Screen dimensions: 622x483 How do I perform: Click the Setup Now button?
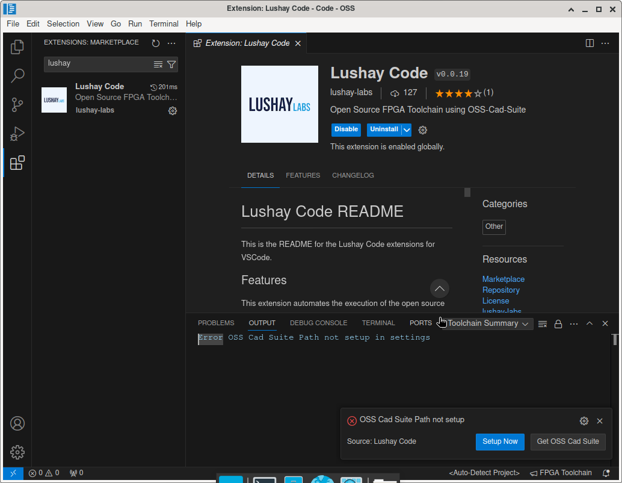pyautogui.click(x=500, y=441)
